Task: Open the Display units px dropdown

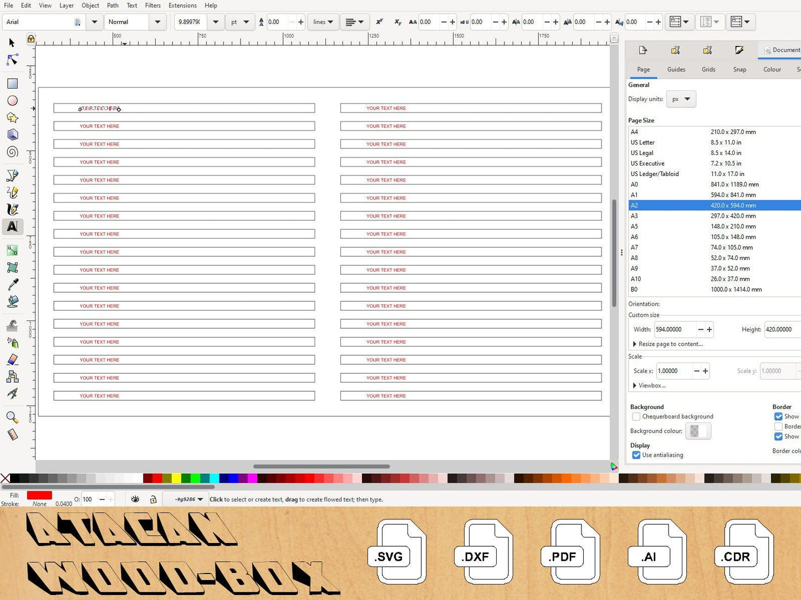Action: coord(681,99)
